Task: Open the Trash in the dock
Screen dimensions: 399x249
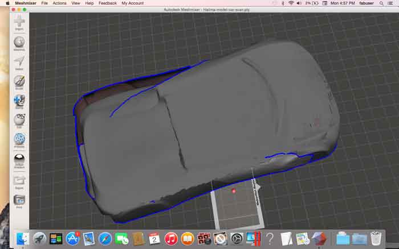Action: 376,239
